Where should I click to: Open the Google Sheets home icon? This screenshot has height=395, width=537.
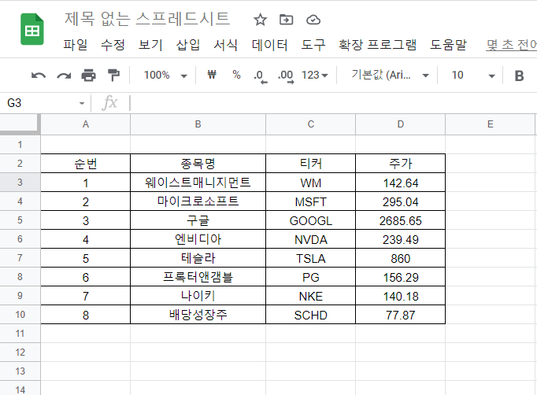(x=32, y=29)
